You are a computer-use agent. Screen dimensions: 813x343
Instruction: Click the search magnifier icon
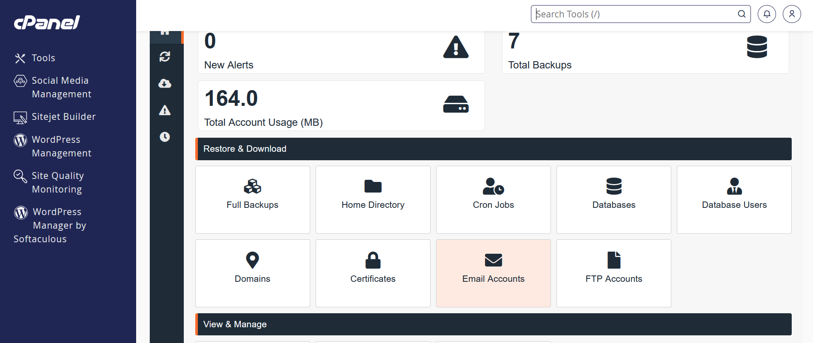pyautogui.click(x=742, y=14)
